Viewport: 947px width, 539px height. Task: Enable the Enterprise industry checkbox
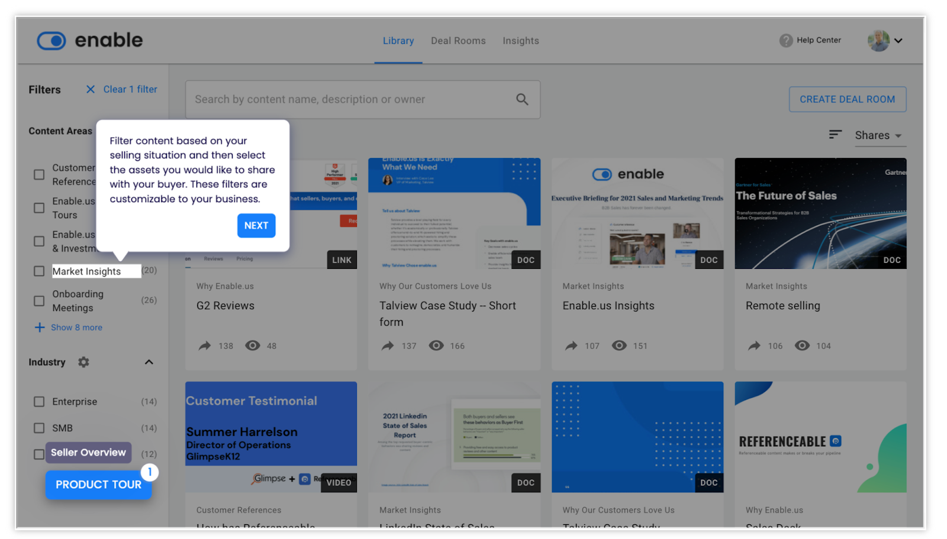coord(38,401)
